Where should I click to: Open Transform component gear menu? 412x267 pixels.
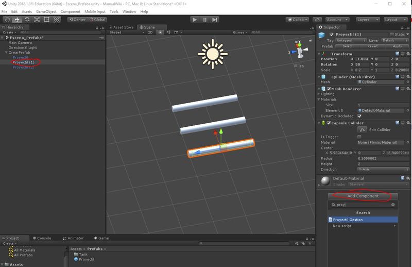coord(408,54)
